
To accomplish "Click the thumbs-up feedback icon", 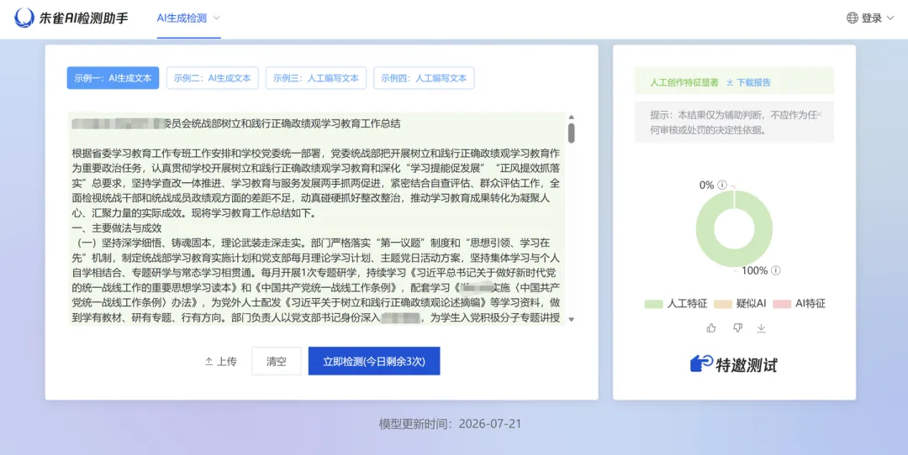I will coord(711,327).
